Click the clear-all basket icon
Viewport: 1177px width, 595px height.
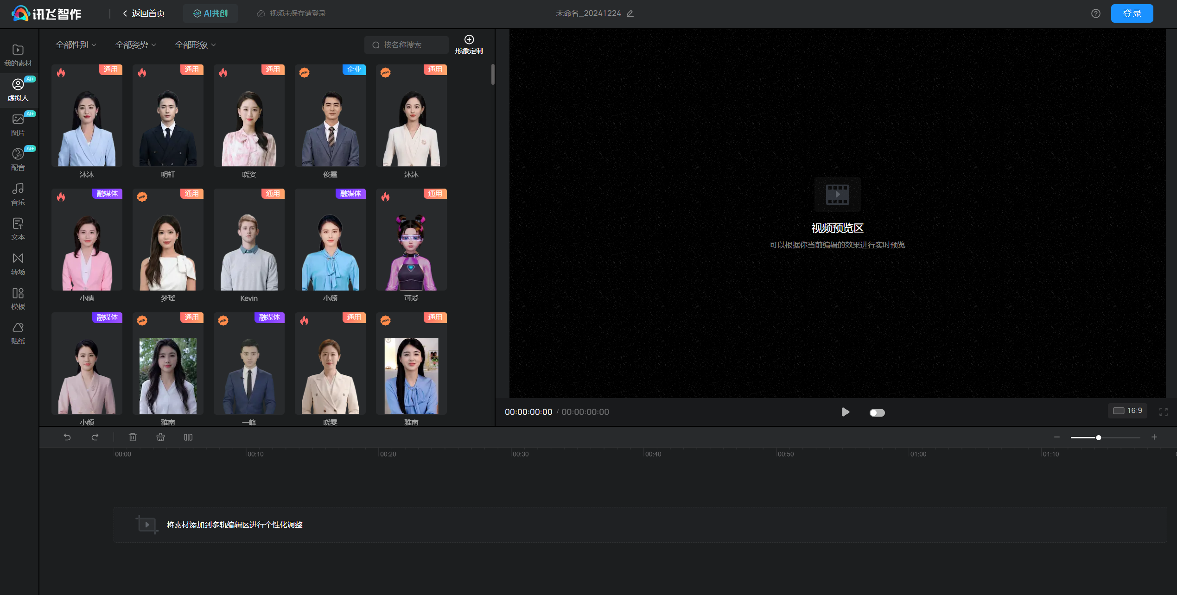point(160,437)
